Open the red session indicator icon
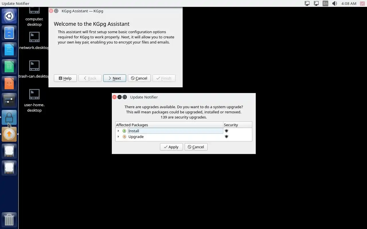The image size is (367, 229). tap(362, 3)
